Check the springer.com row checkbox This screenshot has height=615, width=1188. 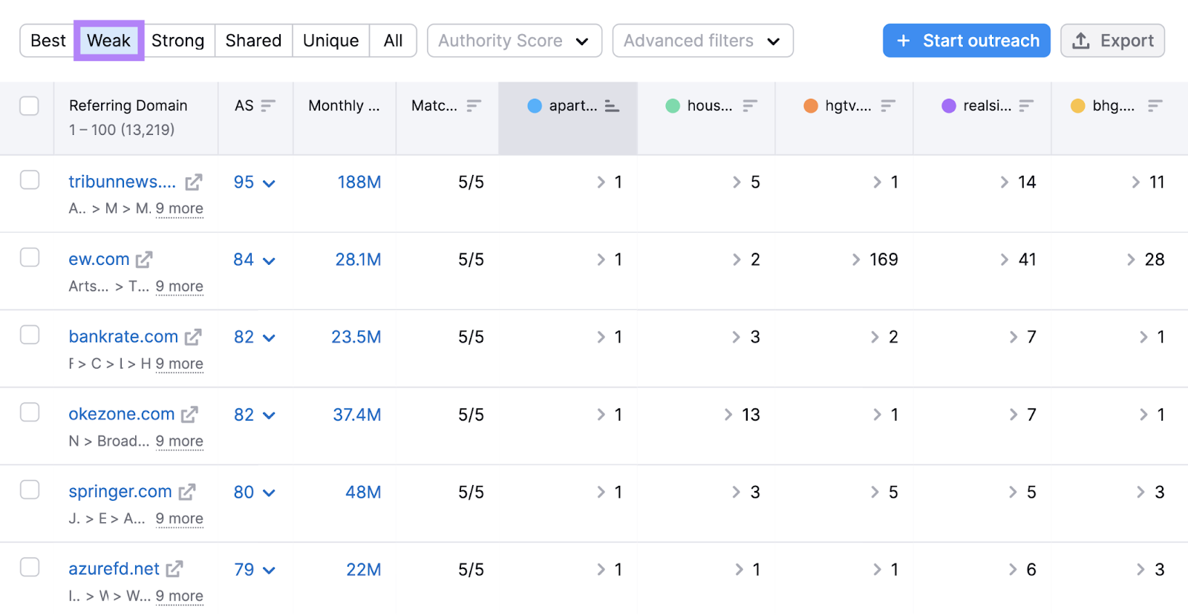[x=30, y=490]
